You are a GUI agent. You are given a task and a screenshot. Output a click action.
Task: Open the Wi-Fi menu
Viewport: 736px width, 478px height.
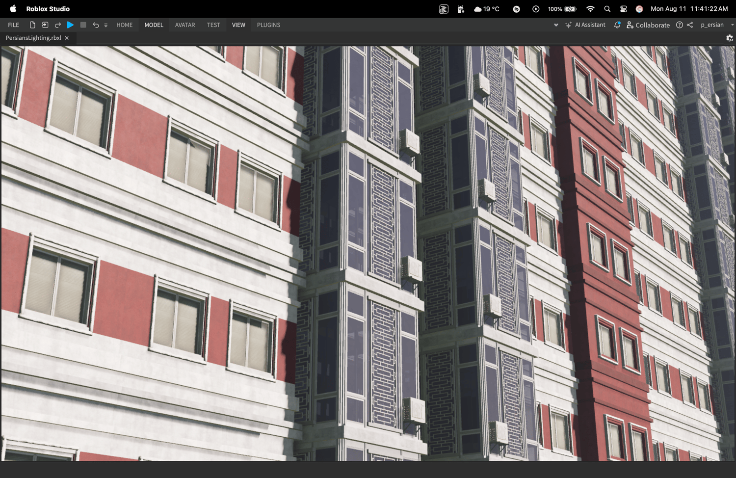pos(590,9)
